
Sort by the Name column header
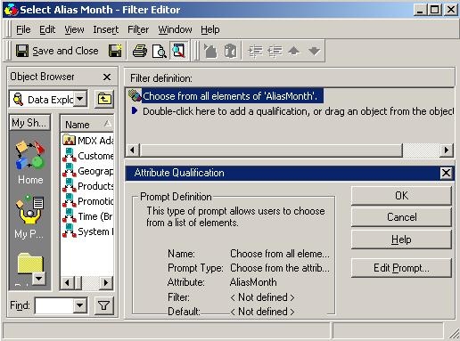pyautogui.click(x=87, y=125)
